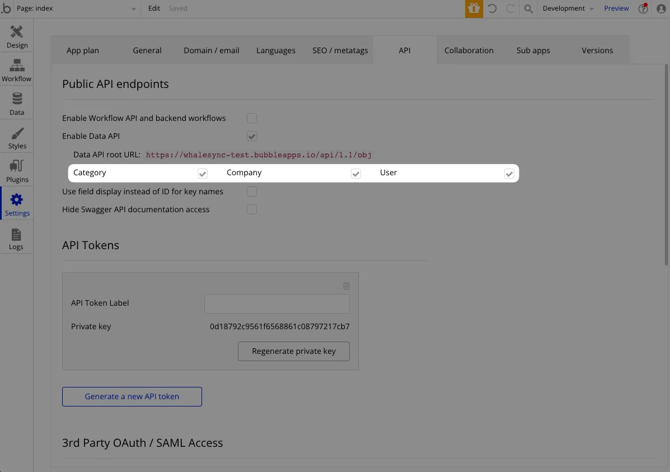Open the Styles section
This screenshot has width=670, height=472.
[x=17, y=138]
